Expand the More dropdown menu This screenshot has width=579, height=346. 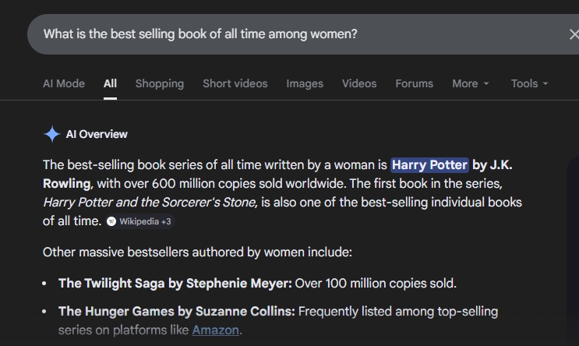(x=471, y=83)
